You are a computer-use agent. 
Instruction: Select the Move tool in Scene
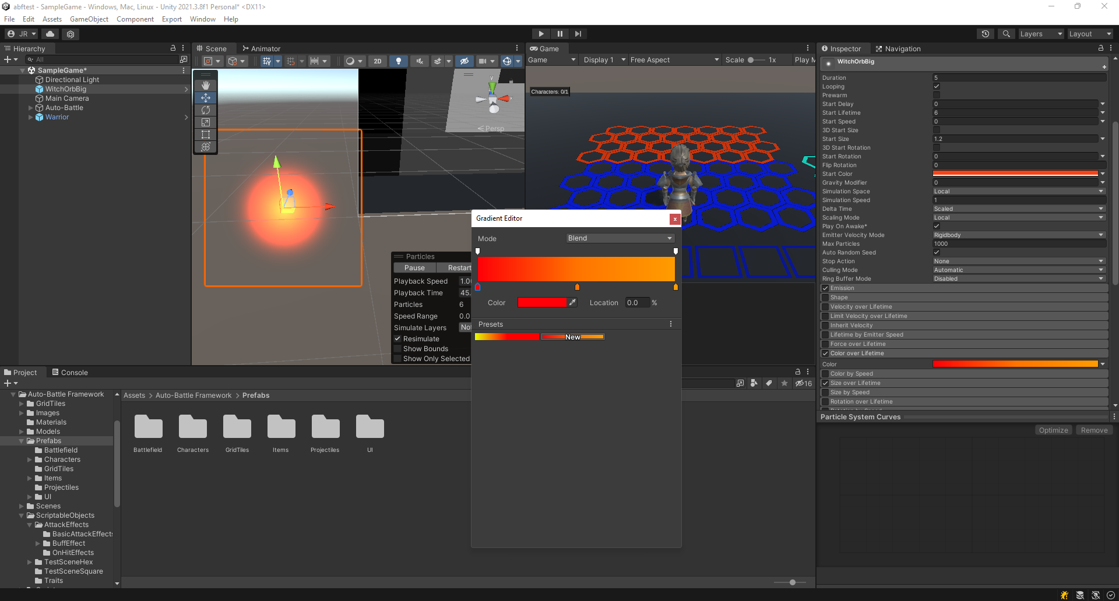(206, 97)
